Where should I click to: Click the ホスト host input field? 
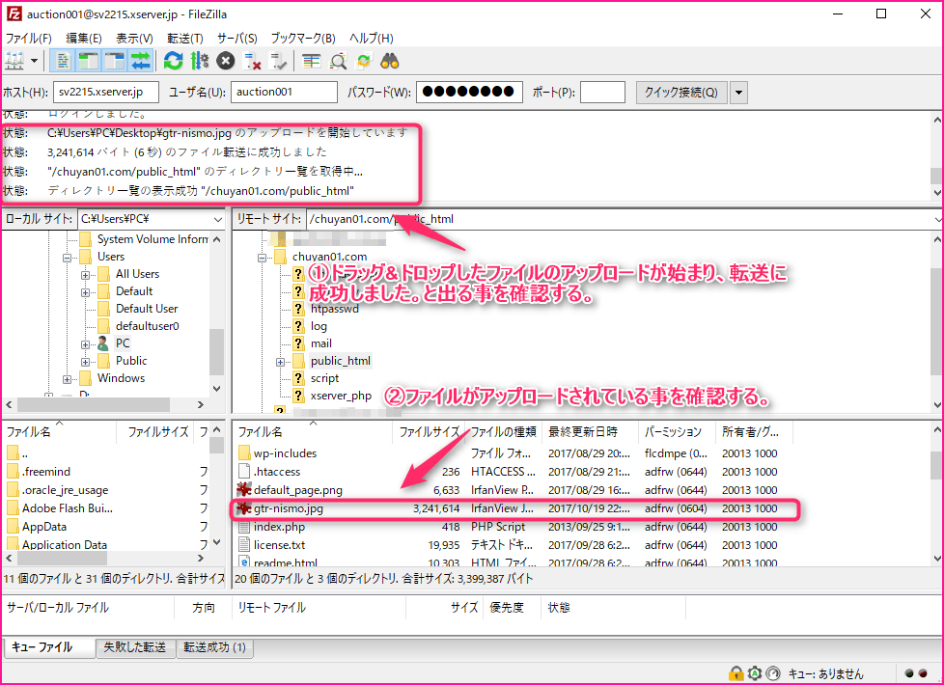106,92
